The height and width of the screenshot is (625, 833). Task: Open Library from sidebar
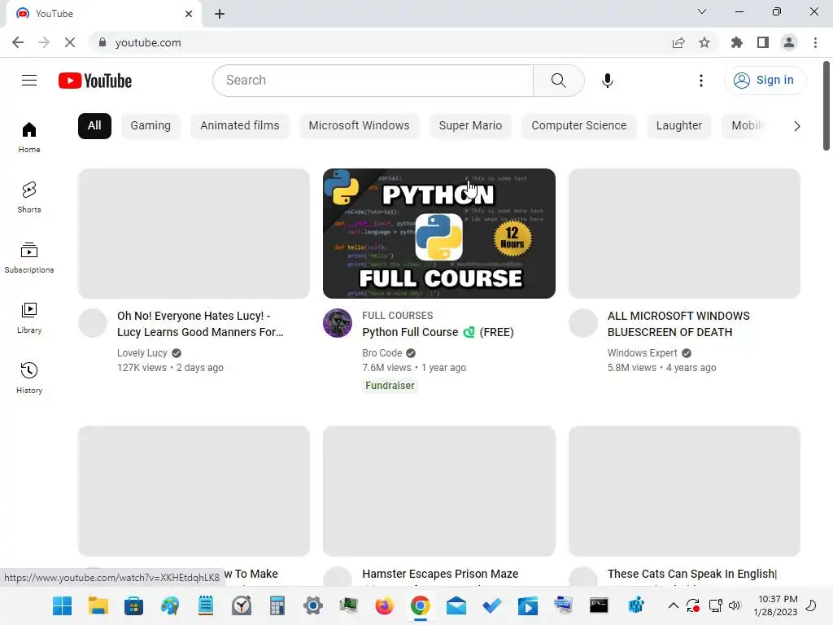29,317
